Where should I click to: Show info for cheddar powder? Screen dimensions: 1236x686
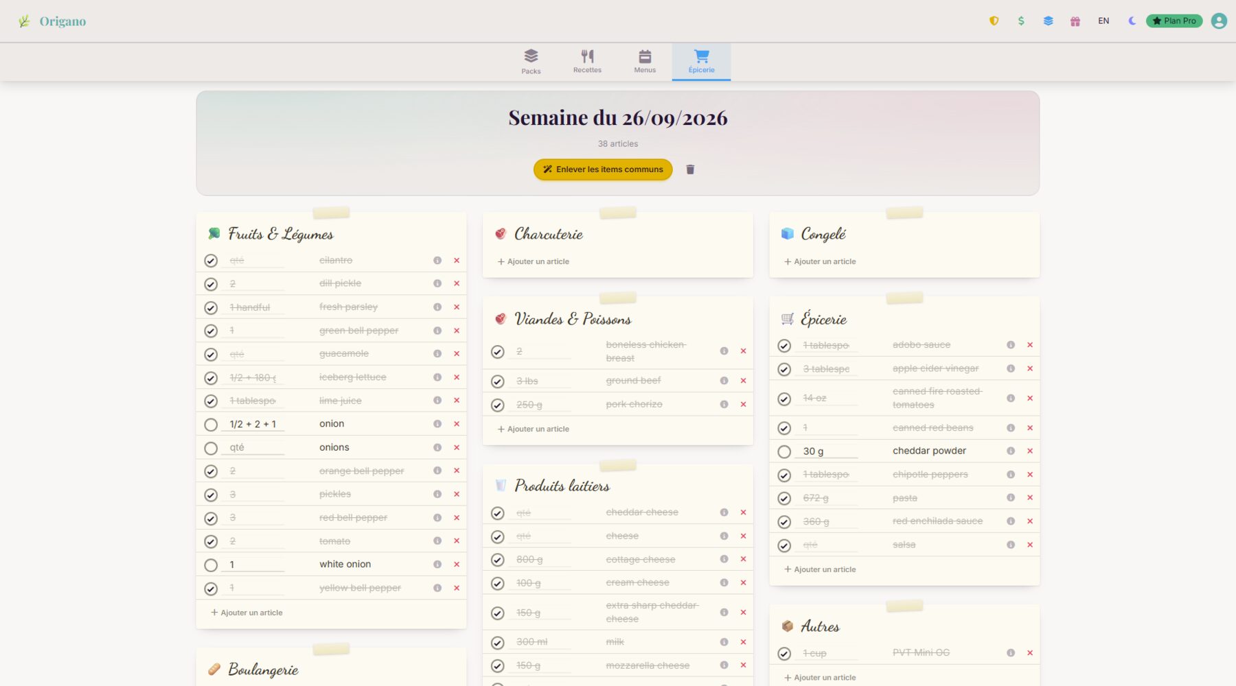pos(1011,451)
